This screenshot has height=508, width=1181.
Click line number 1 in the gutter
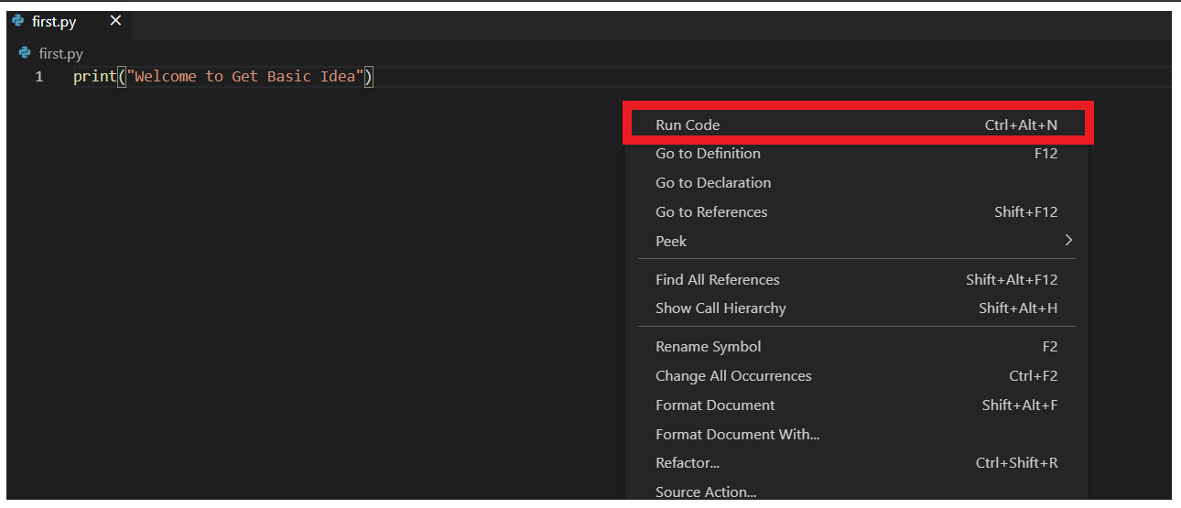[39, 77]
